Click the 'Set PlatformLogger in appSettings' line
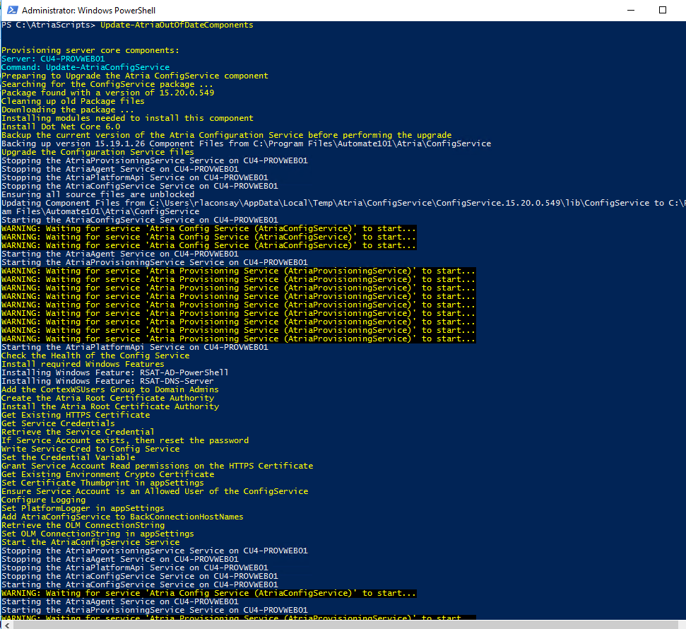The image size is (686, 629). [x=83, y=508]
